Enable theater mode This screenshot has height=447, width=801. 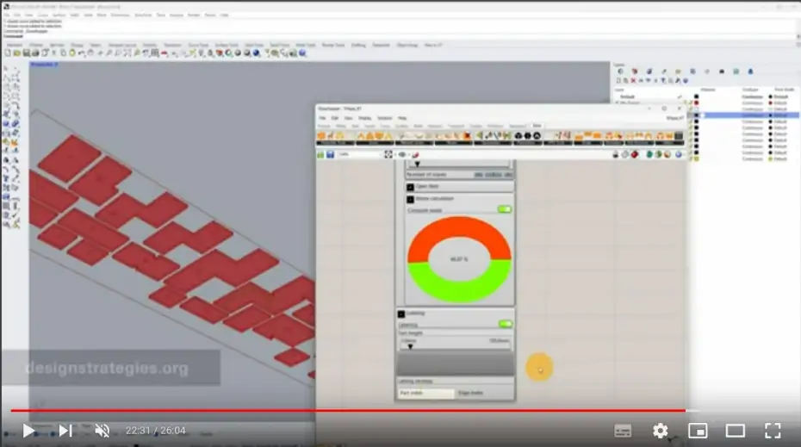(735, 431)
